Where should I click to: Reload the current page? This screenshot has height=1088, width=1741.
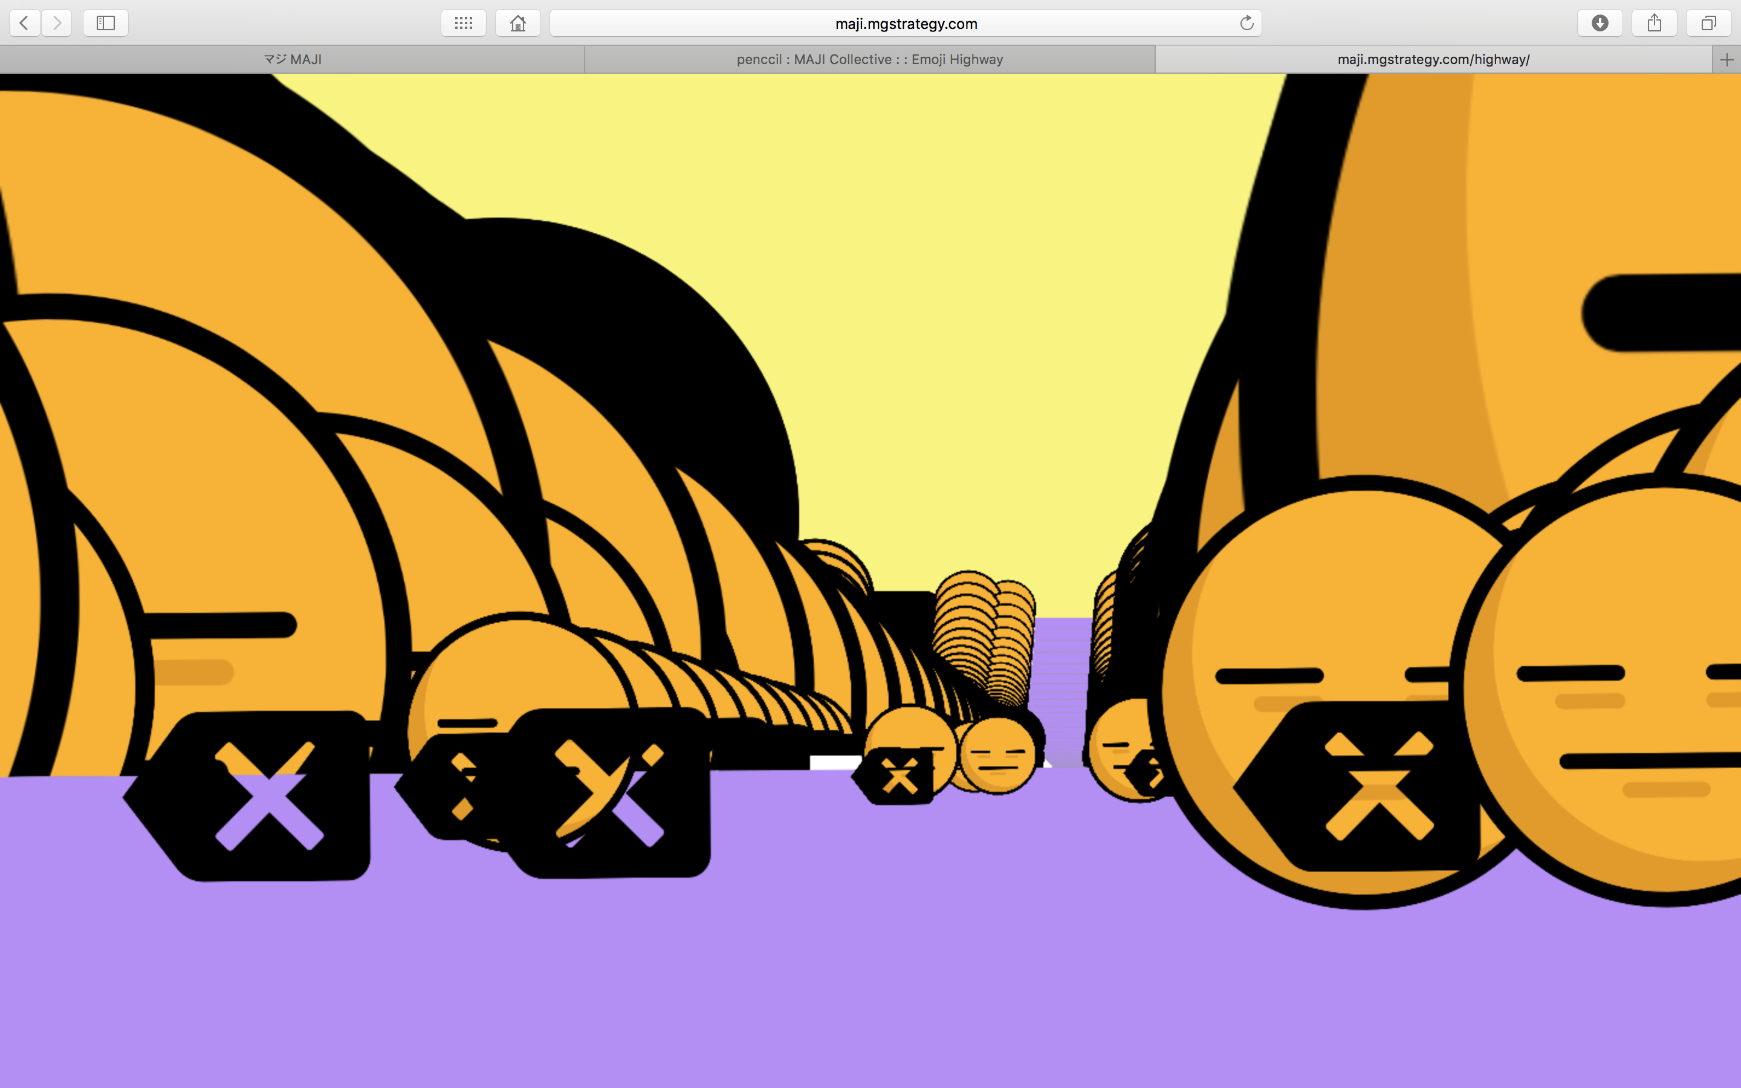click(x=1247, y=23)
